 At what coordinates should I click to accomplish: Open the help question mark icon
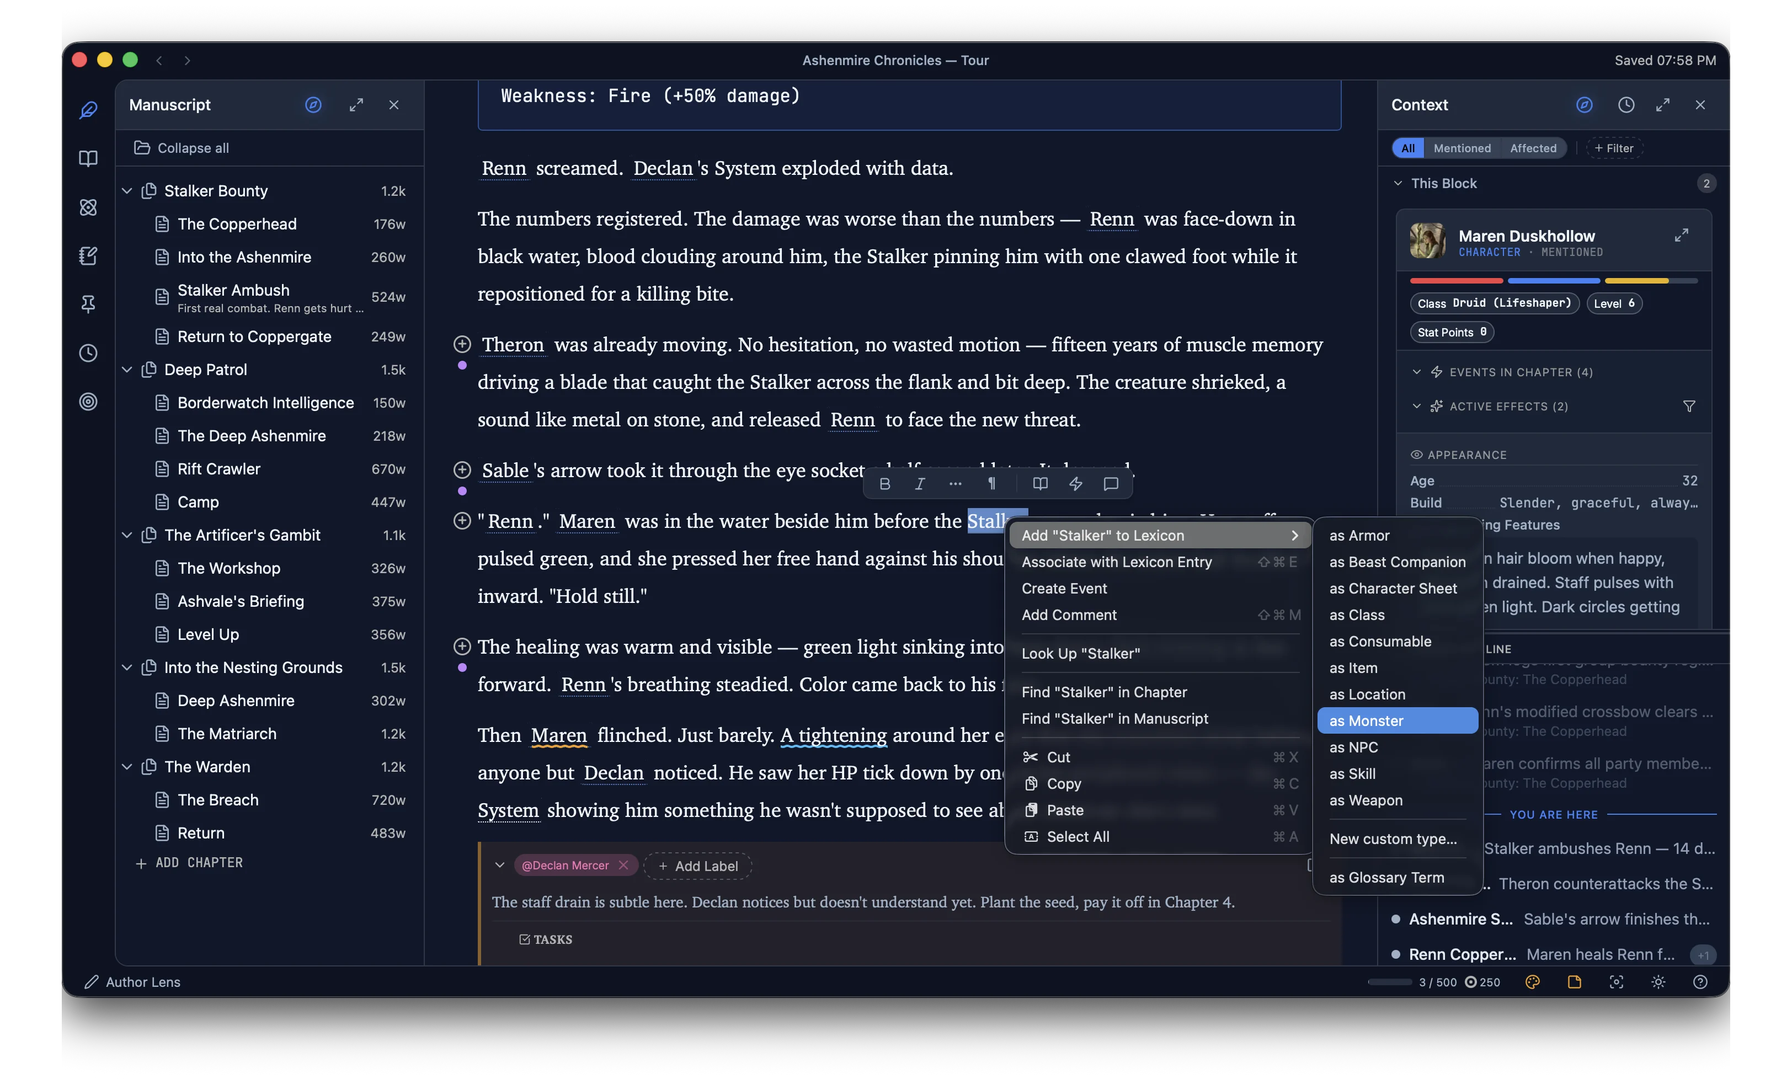[1700, 982]
